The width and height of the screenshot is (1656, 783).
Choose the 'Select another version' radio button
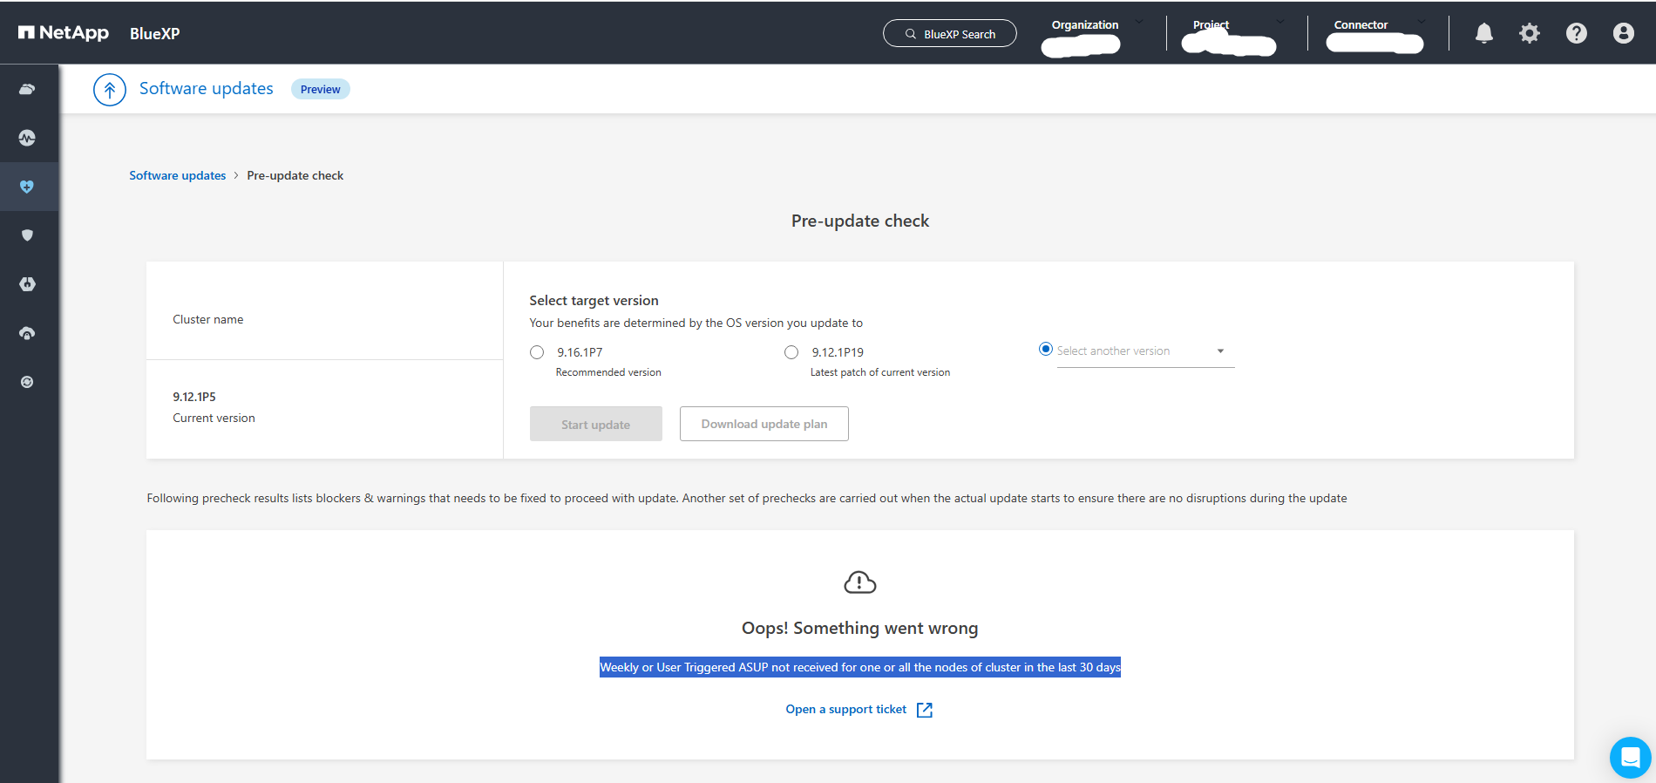point(1046,349)
